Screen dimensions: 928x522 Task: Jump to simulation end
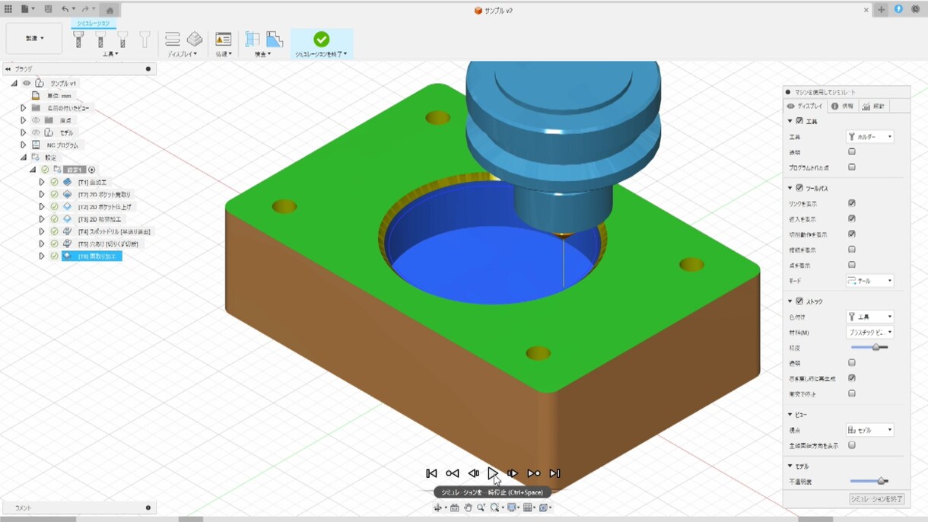click(555, 473)
